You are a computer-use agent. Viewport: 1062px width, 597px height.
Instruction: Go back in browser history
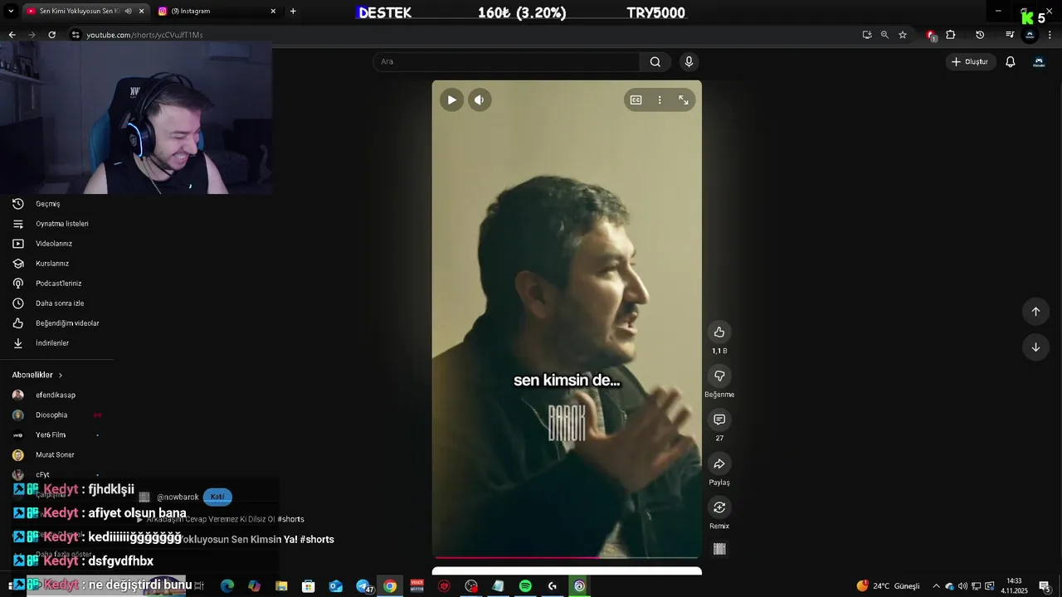[12, 35]
